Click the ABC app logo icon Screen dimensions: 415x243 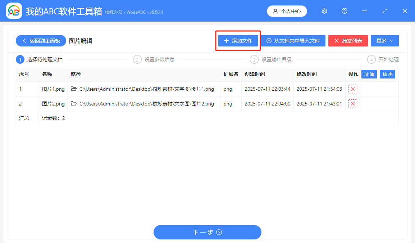coord(14,11)
